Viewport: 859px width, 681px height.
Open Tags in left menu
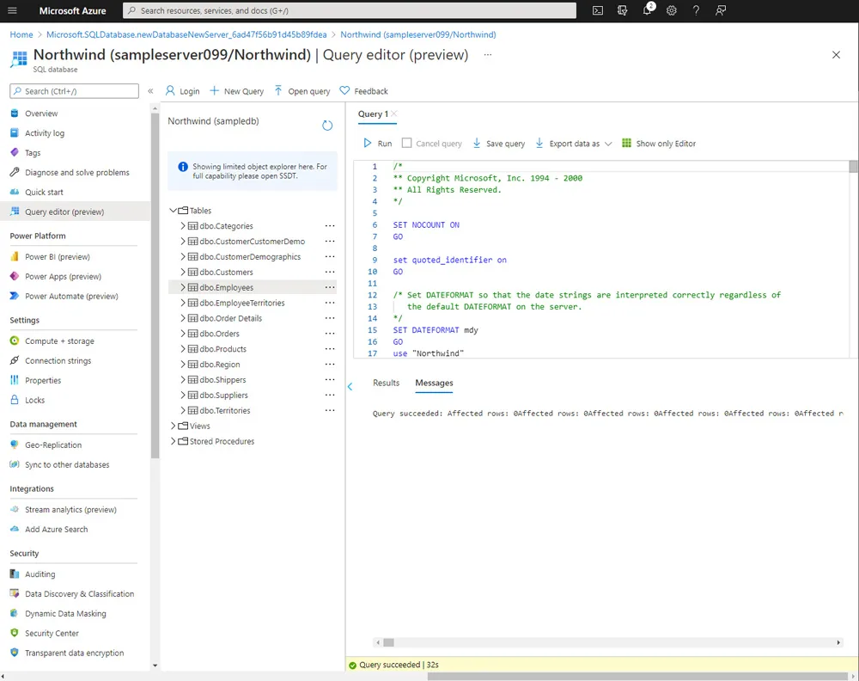(x=33, y=153)
